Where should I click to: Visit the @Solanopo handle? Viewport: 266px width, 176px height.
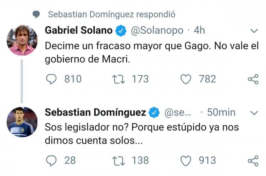tap(157, 31)
